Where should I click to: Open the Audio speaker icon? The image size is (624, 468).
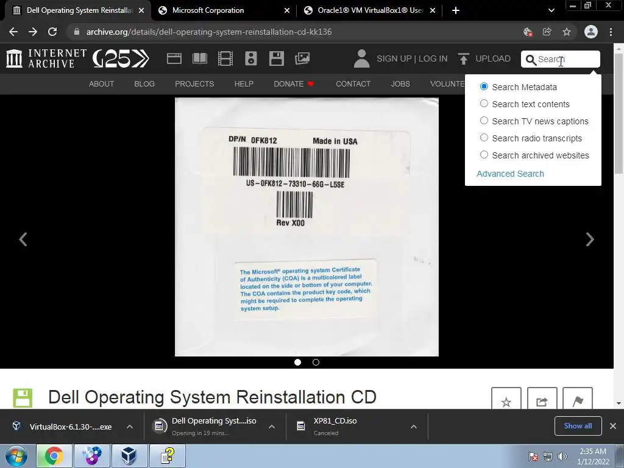pos(250,58)
